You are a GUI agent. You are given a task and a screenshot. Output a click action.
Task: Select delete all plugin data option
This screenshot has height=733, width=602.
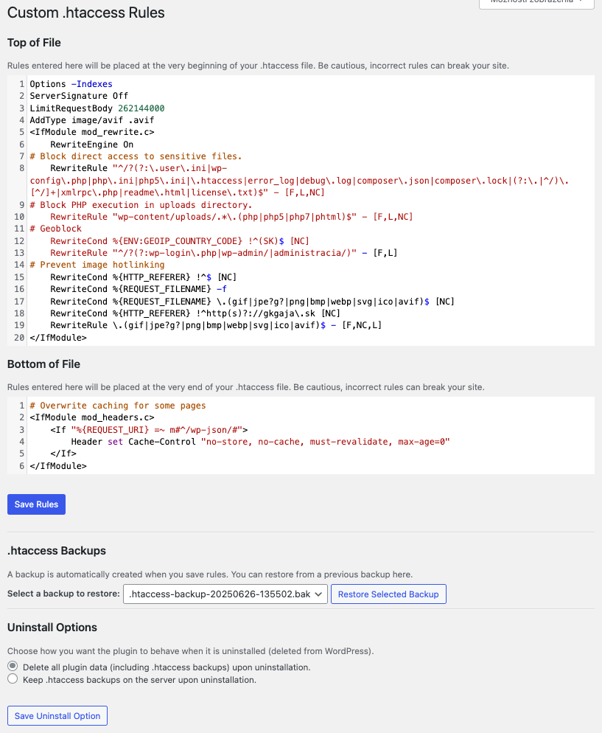[x=12, y=665]
